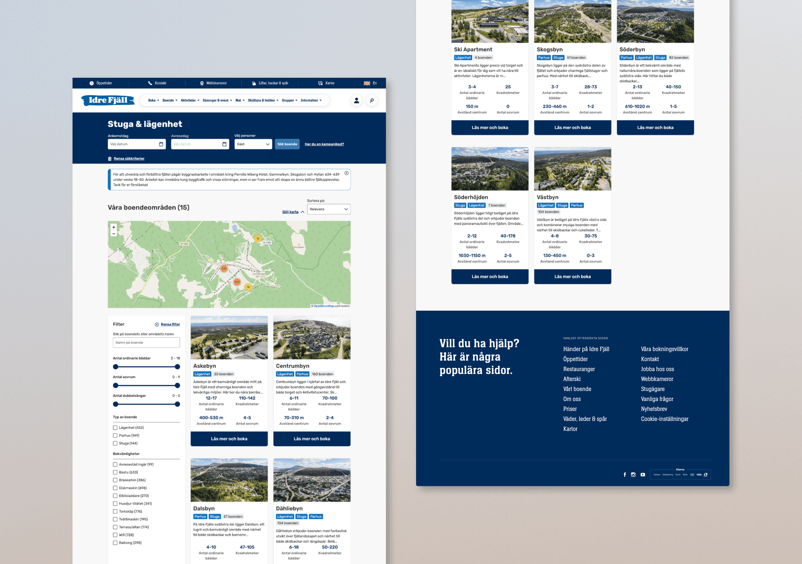
Task: Click the Visa logo in footer
Action: pyautogui.click(x=699, y=475)
